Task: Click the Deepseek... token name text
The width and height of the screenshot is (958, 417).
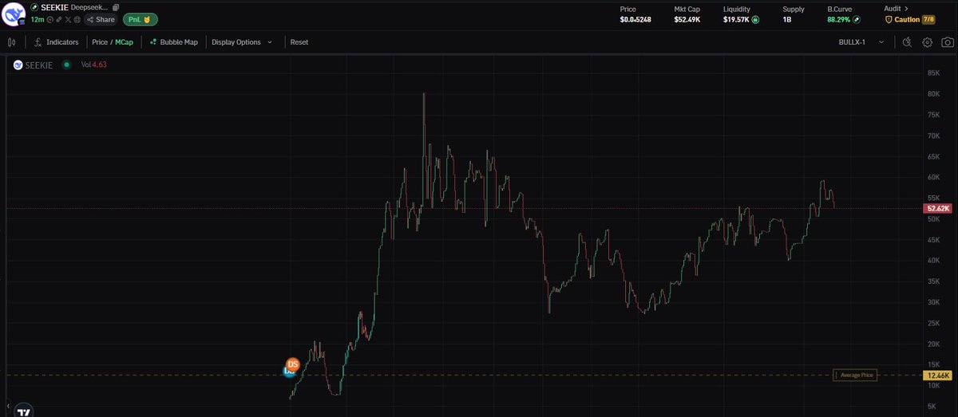Action: 89,8
